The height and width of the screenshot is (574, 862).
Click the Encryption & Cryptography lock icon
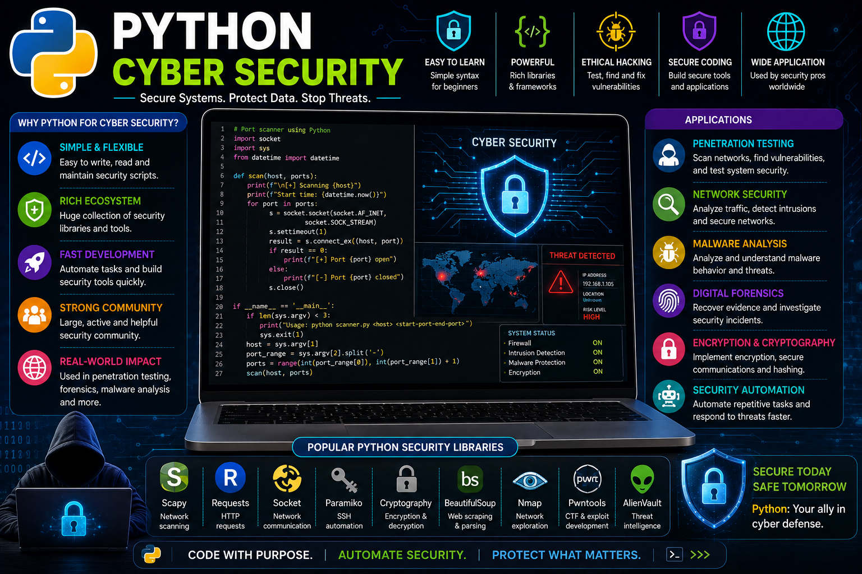point(668,349)
